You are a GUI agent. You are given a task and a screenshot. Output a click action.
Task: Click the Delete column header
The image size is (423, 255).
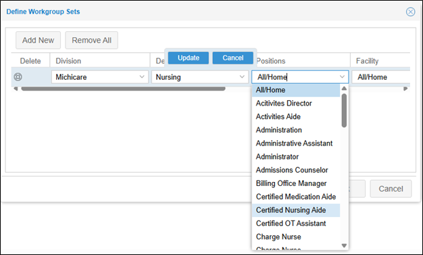pos(30,61)
